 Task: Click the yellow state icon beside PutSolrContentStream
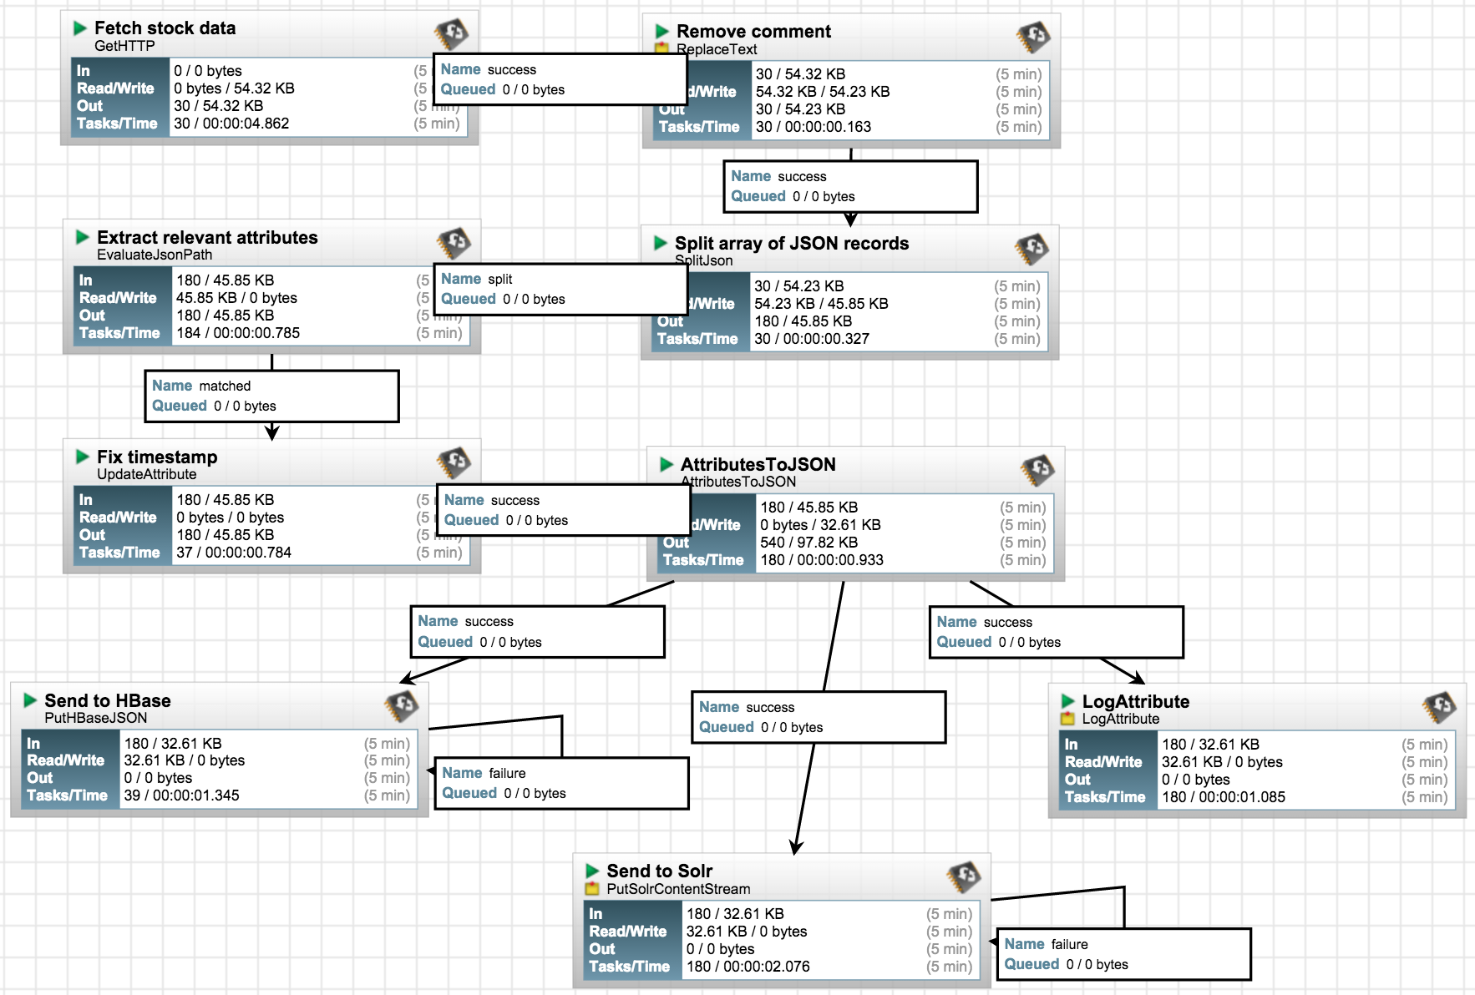pos(592,889)
